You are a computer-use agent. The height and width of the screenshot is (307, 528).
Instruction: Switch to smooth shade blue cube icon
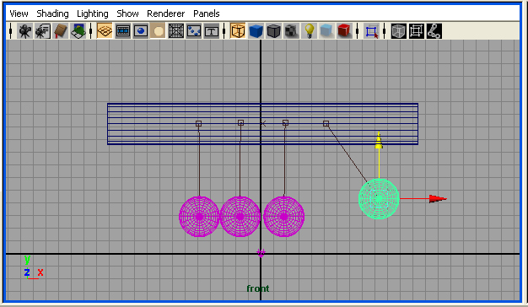click(256, 31)
